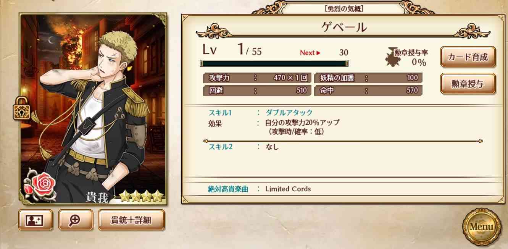The width and height of the screenshot is (508, 249).
Task: Select the ダブルアタック skill name
Action: [289, 112]
